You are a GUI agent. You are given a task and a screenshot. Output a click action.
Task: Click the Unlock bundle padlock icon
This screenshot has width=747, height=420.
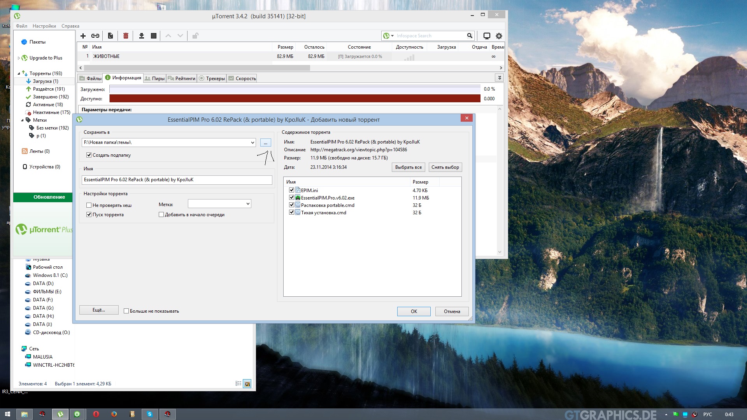coord(195,36)
